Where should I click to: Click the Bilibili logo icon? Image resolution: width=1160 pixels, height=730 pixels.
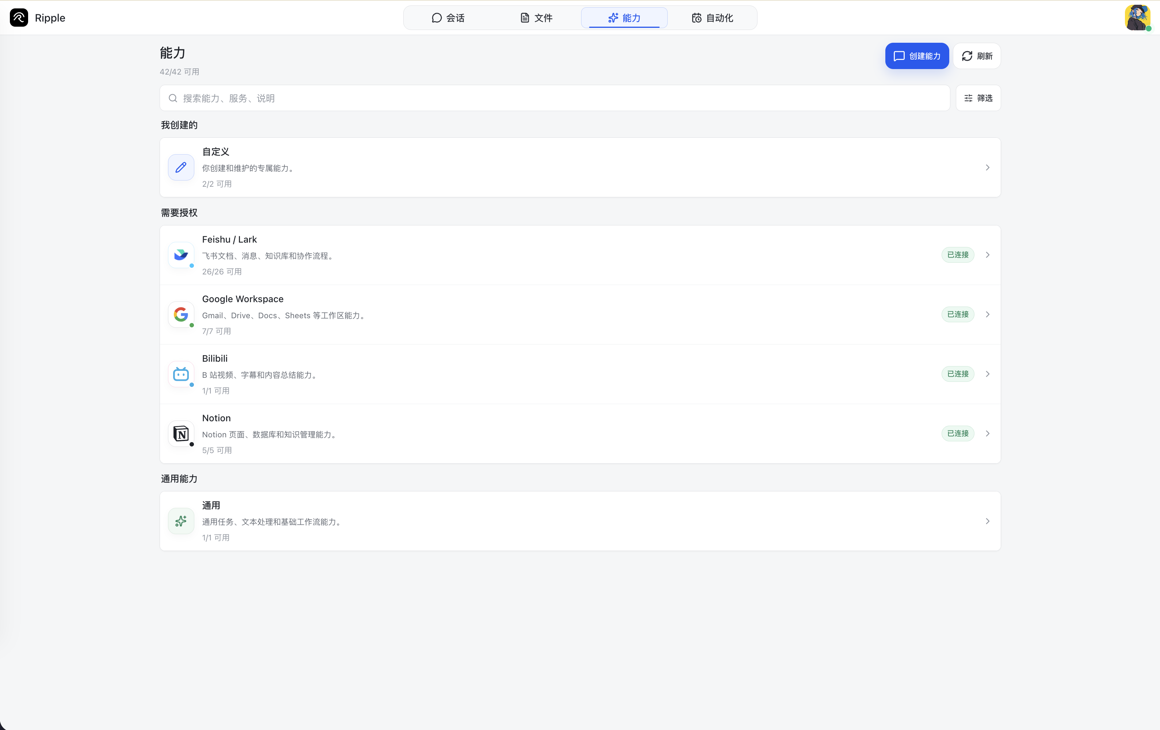(x=181, y=374)
